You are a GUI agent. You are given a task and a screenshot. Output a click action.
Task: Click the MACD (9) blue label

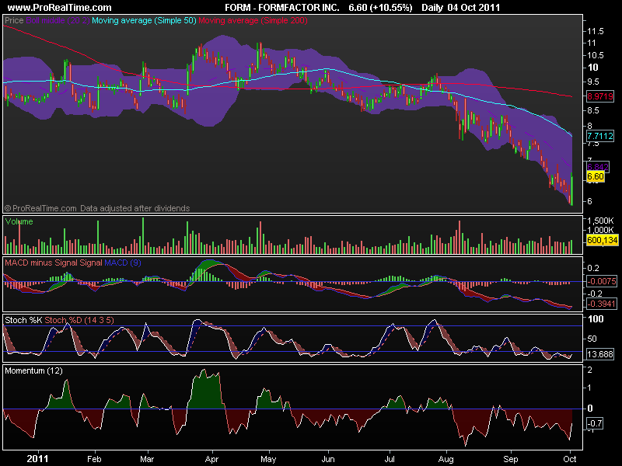[x=123, y=263]
